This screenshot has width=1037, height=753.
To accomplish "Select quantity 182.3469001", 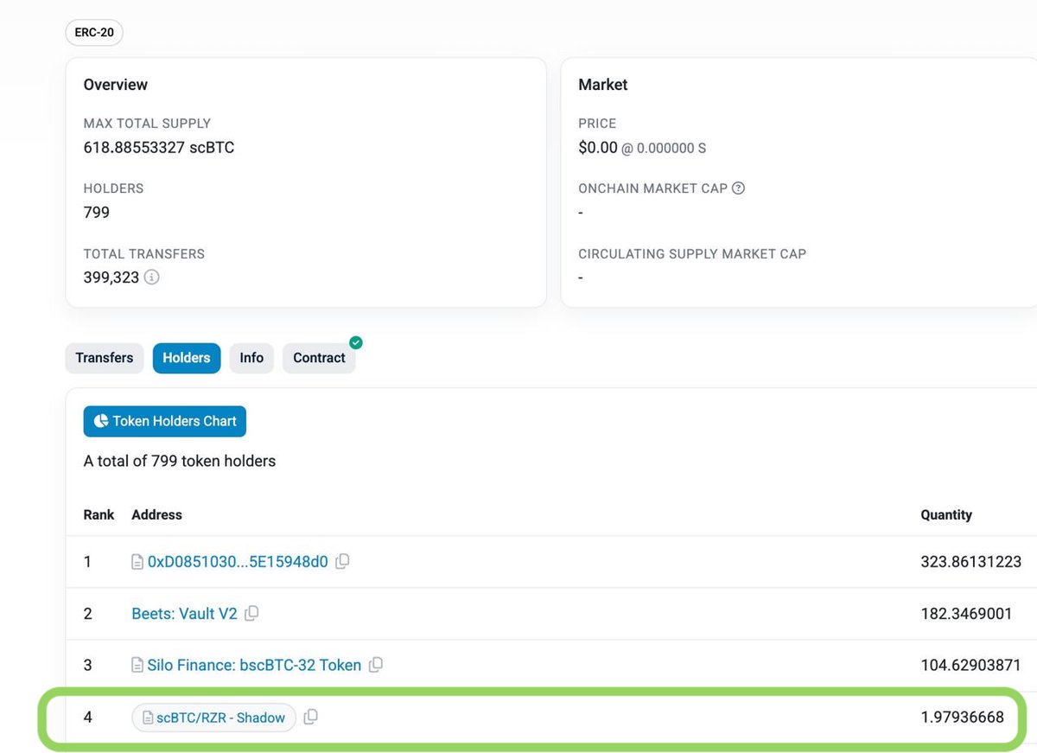I will 966,614.
